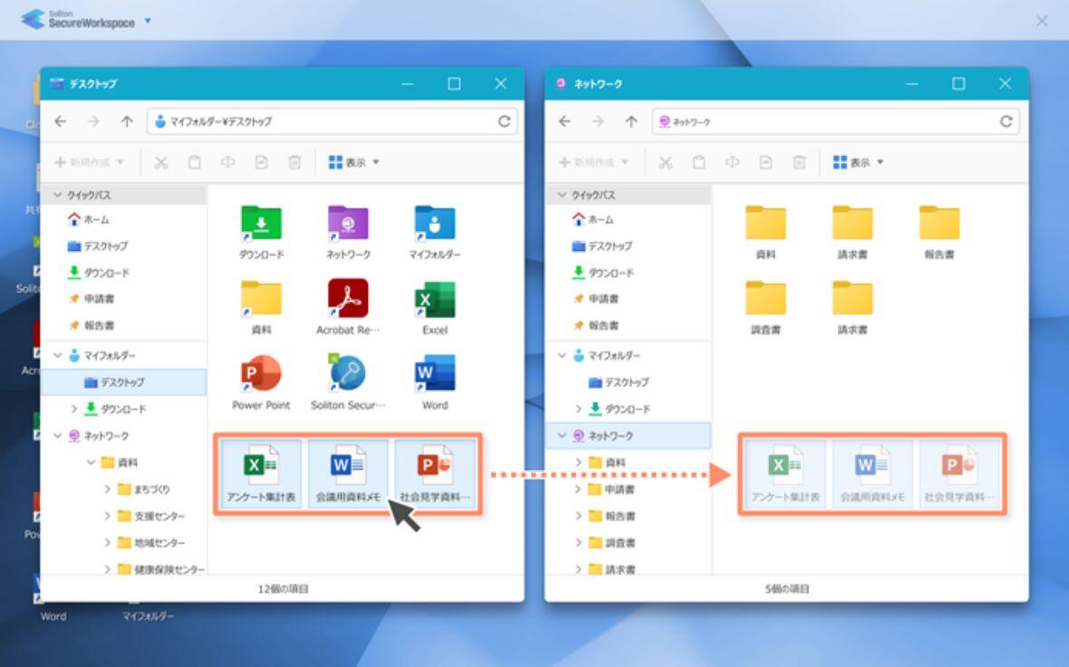1069x667 pixels.
Task: Click delete trash icon in デスクトップ window toolbar
Action: point(294,162)
